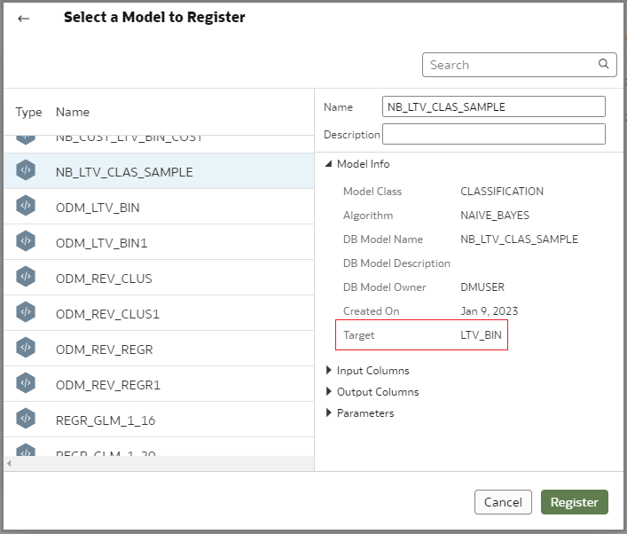Click the ODM_LTV_BIN1 model type icon
This screenshot has height=534, width=627.
tap(26, 241)
